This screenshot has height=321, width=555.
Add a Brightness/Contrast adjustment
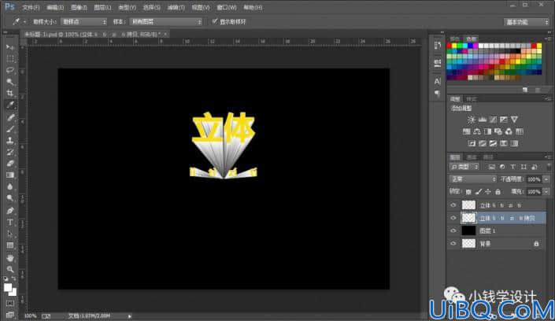pyautogui.click(x=471, y=120)
